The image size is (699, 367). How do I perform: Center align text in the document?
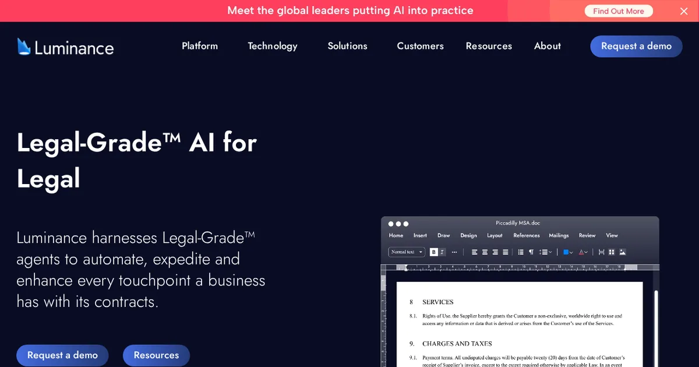485,252
